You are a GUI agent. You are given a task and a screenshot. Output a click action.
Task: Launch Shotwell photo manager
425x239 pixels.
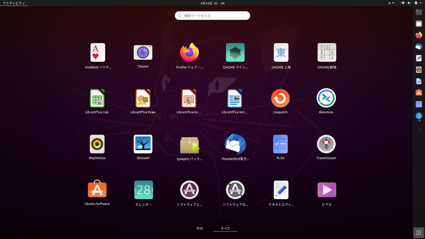pos(143,144)
